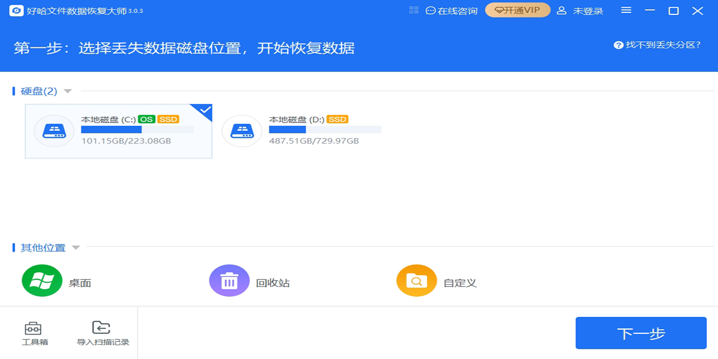Open 在线咨询 online chat
718x359 pixels.
click(x=452, y=11)
